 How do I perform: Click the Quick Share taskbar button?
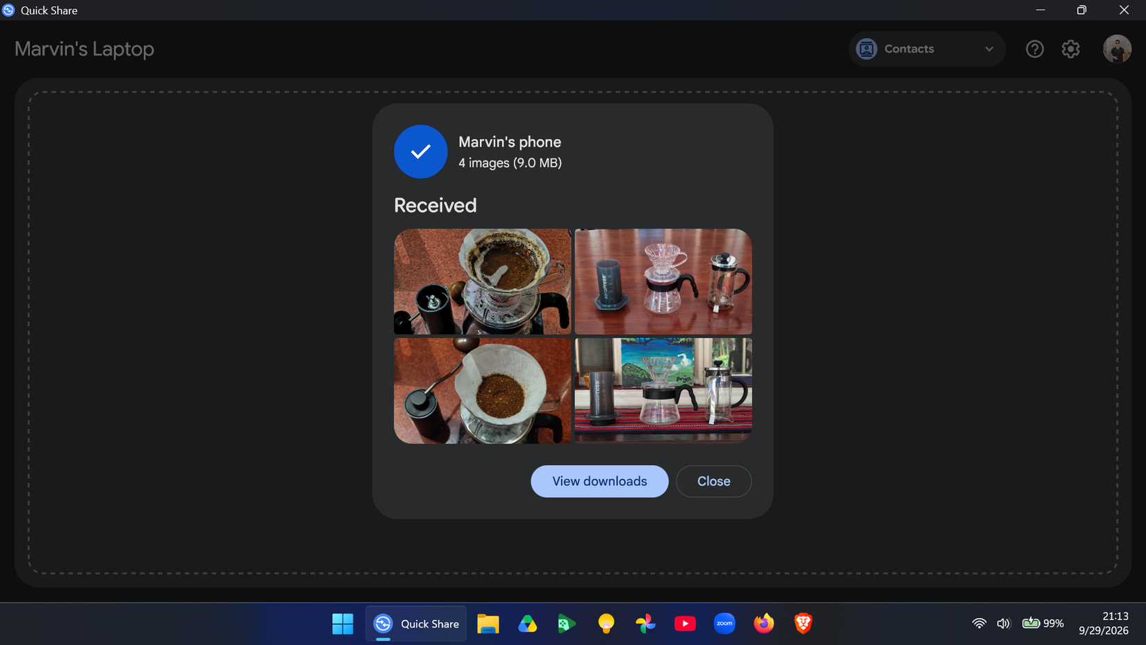[x=416, y=623]
